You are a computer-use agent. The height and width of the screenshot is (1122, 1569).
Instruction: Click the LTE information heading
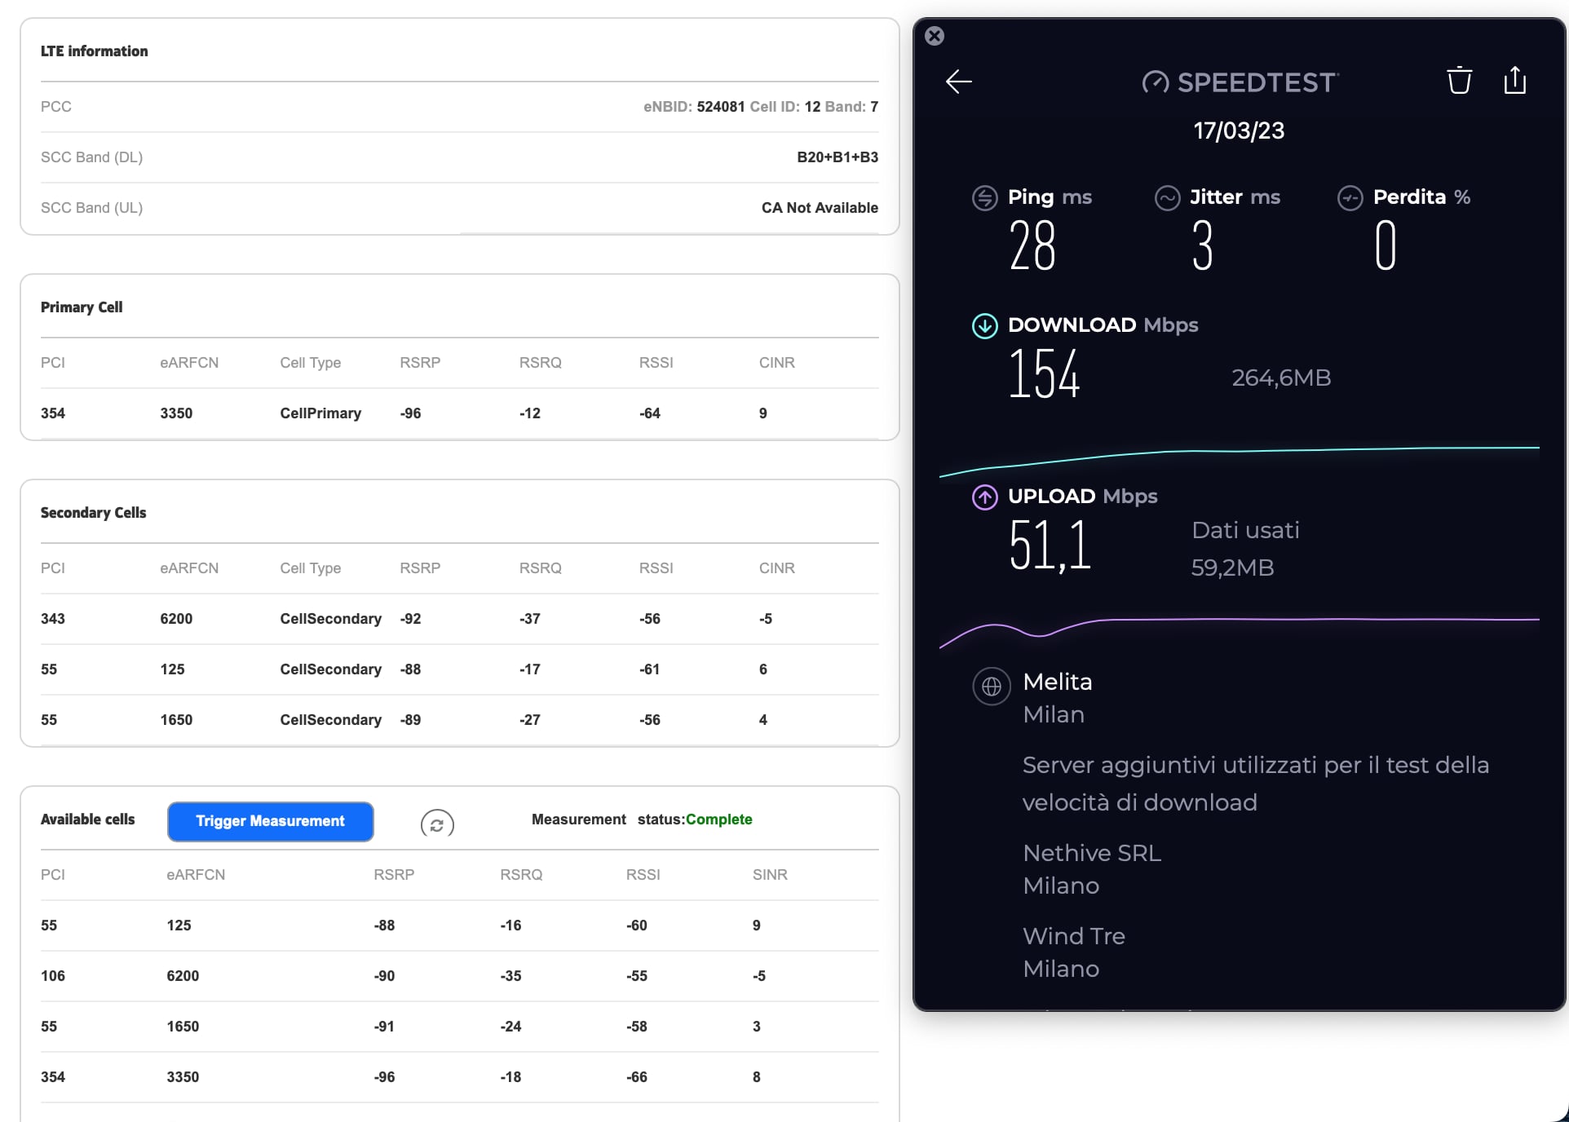[95, 51]
